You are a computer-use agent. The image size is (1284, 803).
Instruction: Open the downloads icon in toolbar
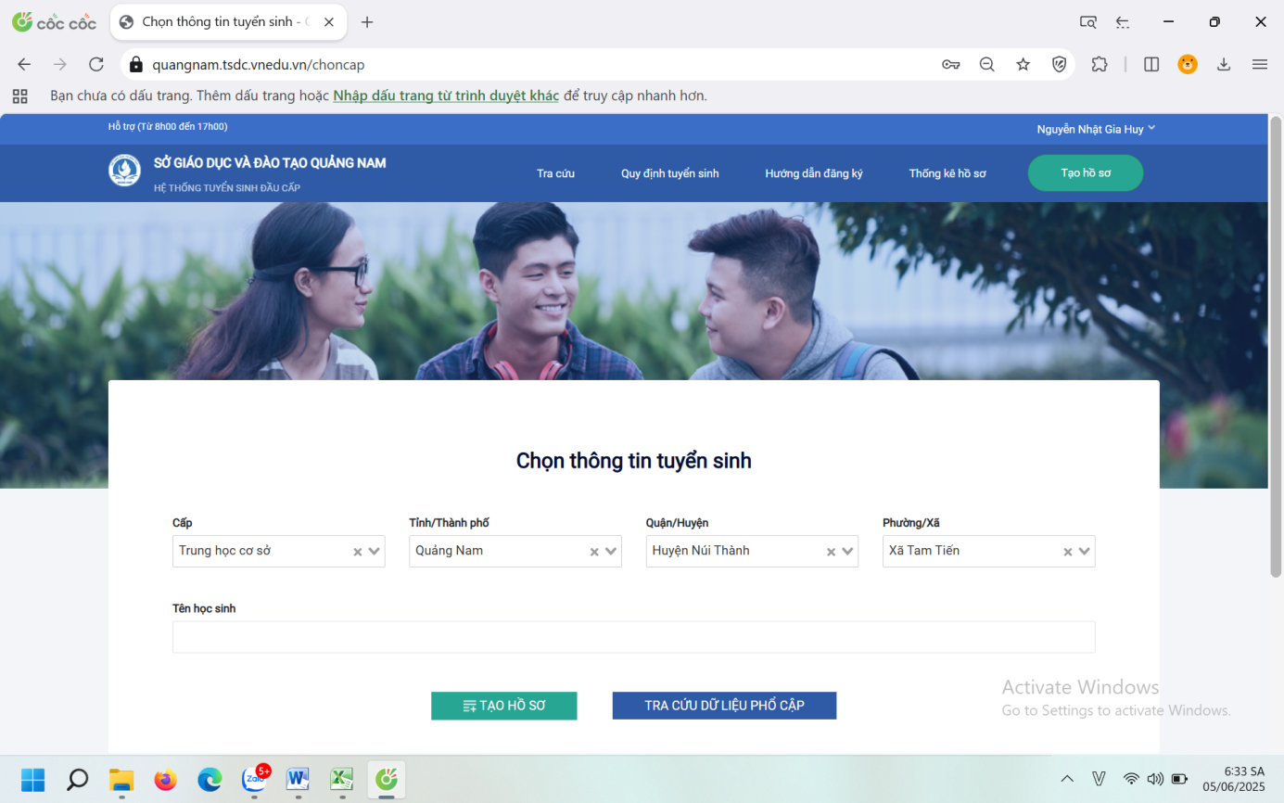[x=1224, y=64]
